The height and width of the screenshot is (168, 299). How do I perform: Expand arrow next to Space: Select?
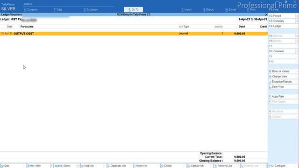point(78,166)
